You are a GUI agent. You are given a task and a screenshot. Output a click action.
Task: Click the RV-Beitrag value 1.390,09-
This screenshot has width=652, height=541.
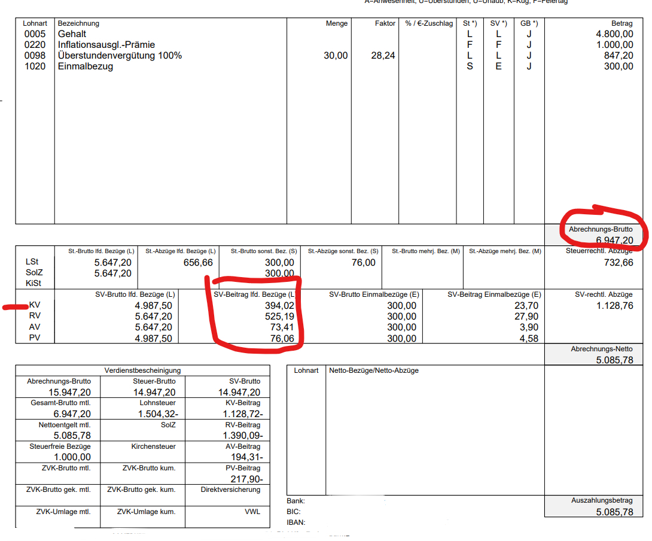[x=243, y=436]
